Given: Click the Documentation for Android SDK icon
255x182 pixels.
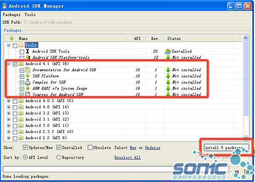Looking at the screenshot, I should coord(28,70).
